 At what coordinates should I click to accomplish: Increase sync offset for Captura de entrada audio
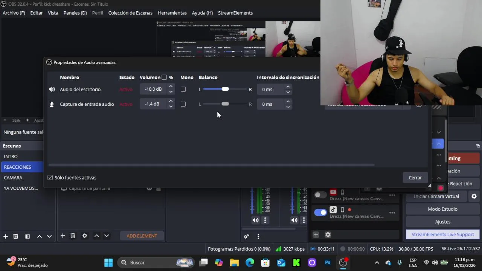pos(288,101)
